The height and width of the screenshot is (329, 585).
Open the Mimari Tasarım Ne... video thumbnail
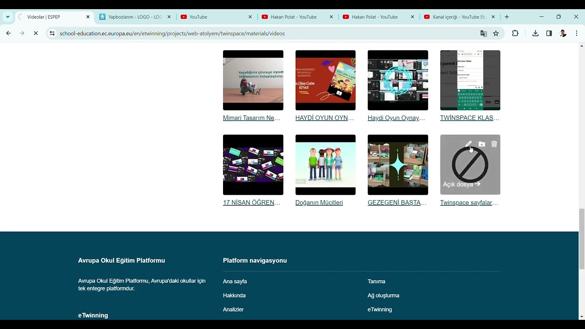coord(253,80)
